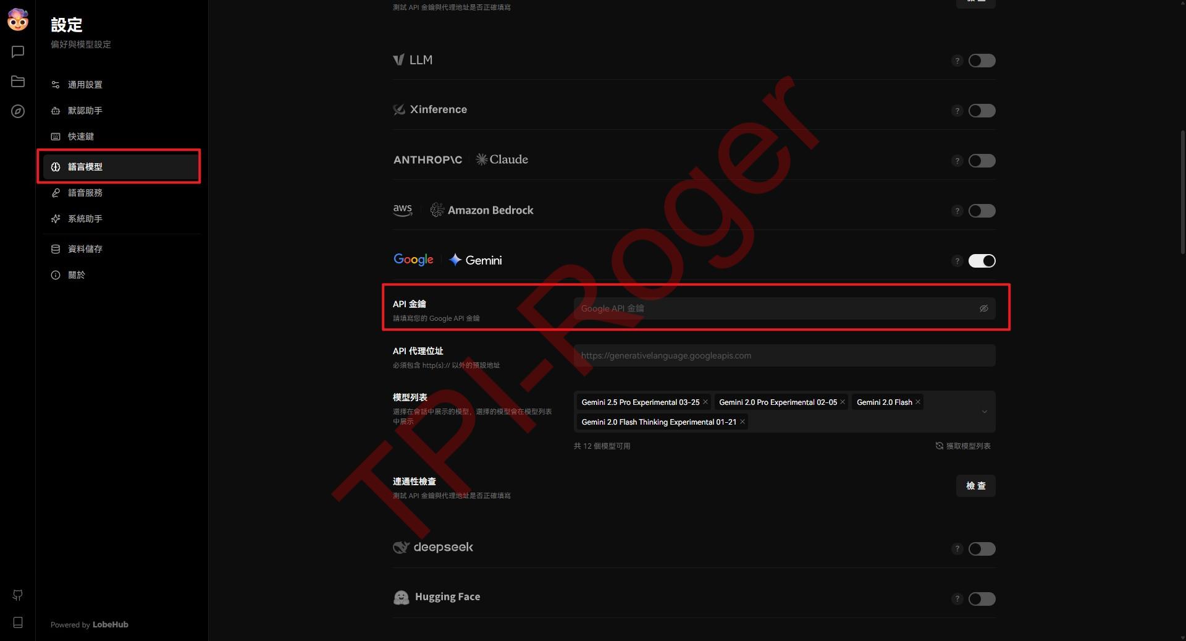Image resolution: width=1186 pixels, height=641 pixels.
Task: Click the Hugging Face provider logo
Action: (x=437, y=597)
